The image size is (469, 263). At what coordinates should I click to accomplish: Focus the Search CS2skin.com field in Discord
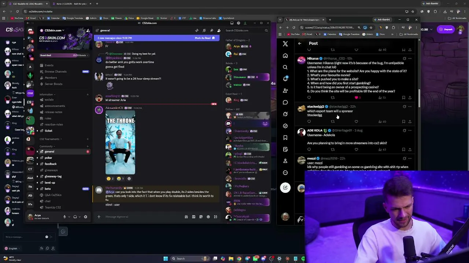[x=247, y=30]
